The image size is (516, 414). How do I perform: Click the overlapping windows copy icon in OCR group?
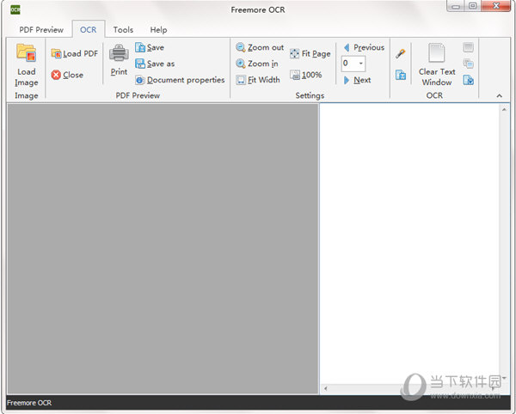point(469,64)
